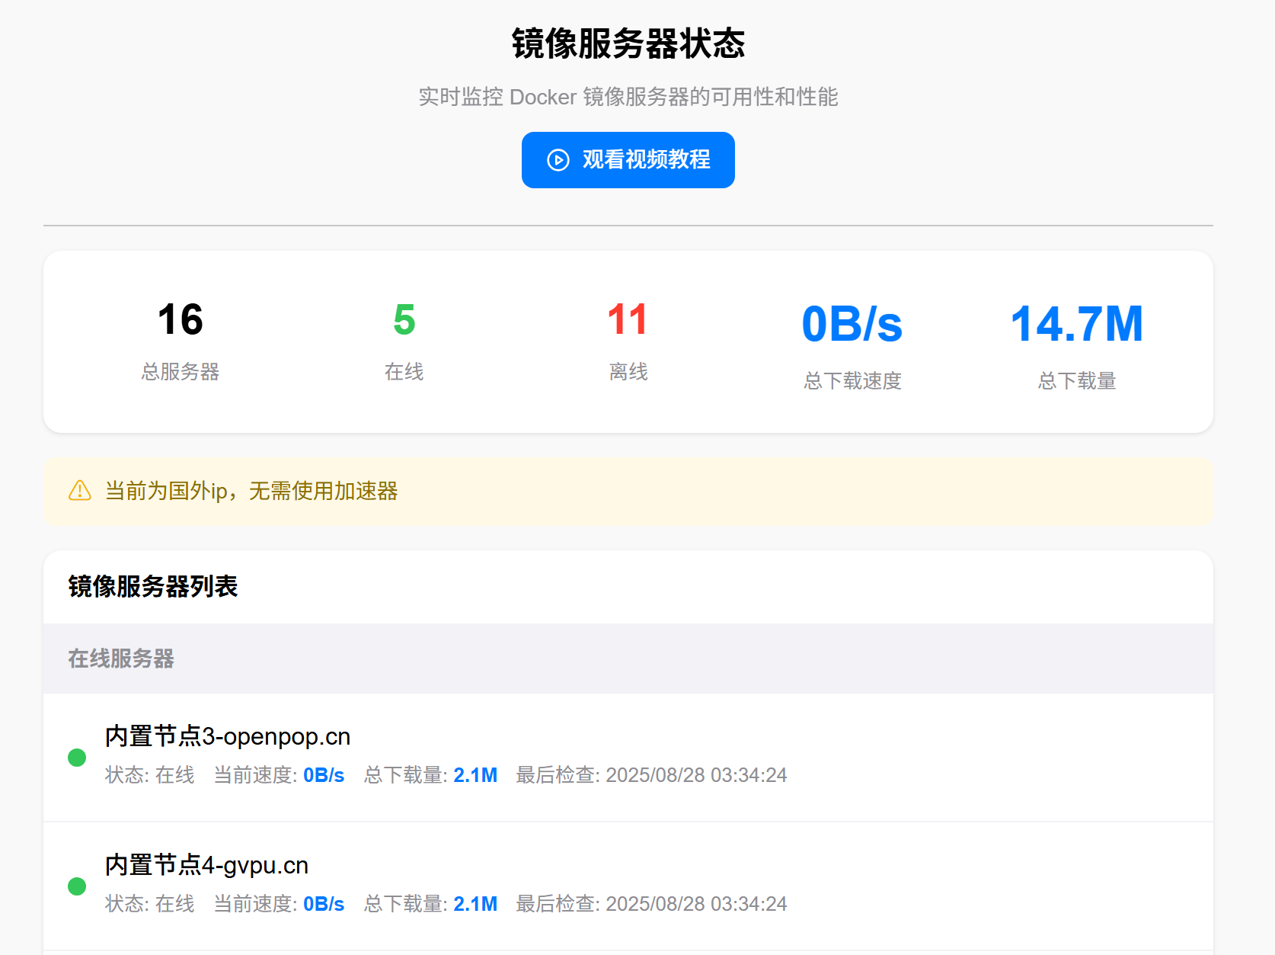Screen dimensions: 1275x955
Task: Open the 观看视频教程 video tutorial button
Action: pos(628,160)
